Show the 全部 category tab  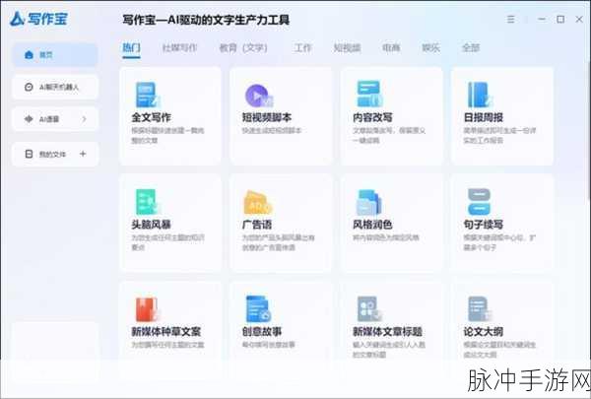pyautogui.click(x=471, y=48)
